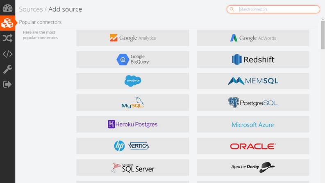Screen dimensions: 325x183
Task: Click the vertical scrollbar thumb
Action: click(323, 35)
